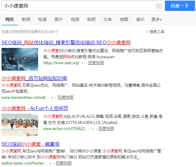Visit the author.baidu.com/home/... link
196x167 pixels.
(24, 163)
